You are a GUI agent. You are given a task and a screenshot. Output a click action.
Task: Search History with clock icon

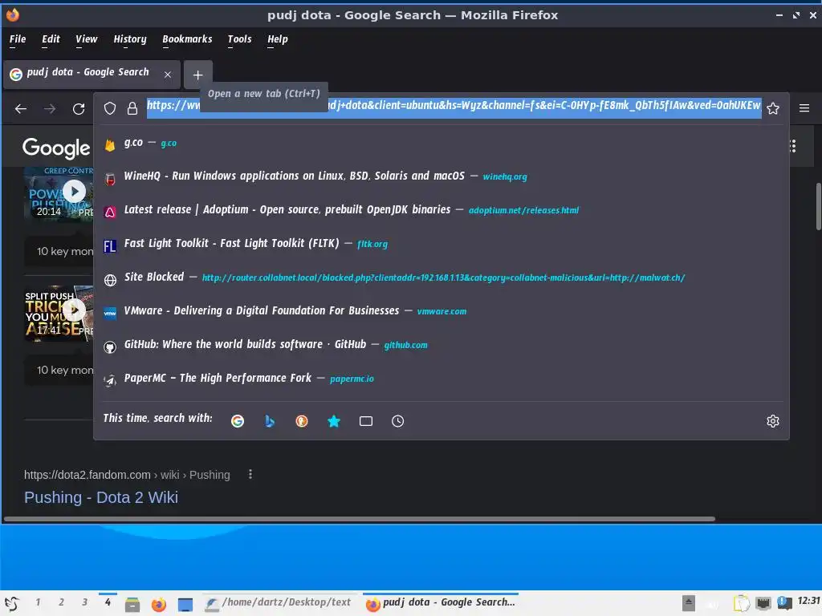[398, 421]
